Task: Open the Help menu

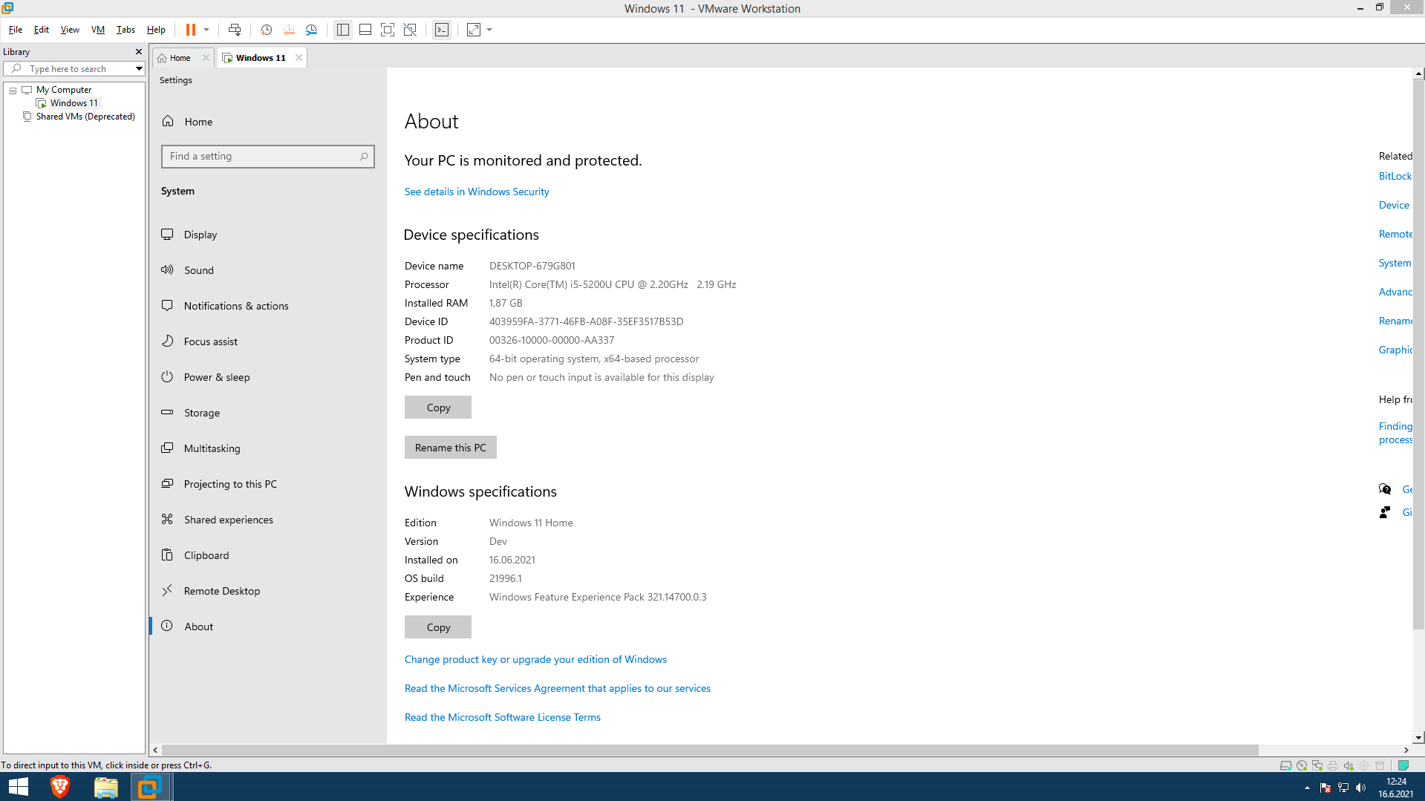Action: pos(156,30)
